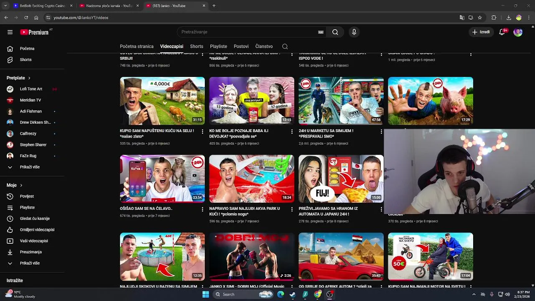Screen dimensions: 535x301
Task: Play DOBRI MOJ boxing thumbnail
Action: [252, 257]
